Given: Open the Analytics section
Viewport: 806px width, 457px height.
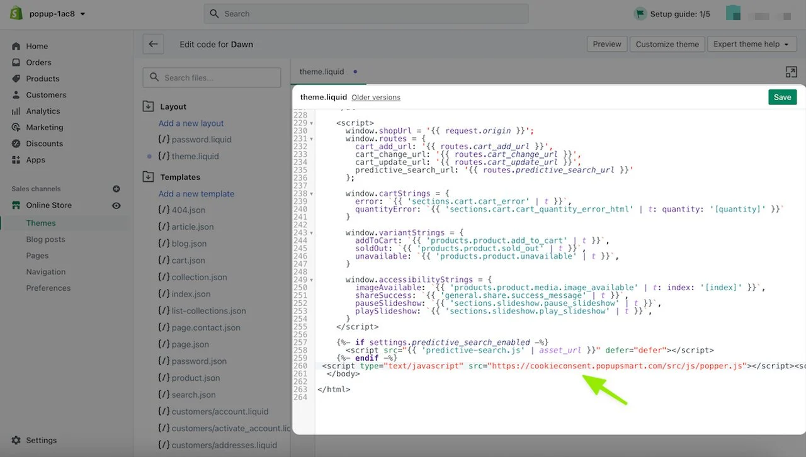Looking at the screenshot, I should [43, 111].
